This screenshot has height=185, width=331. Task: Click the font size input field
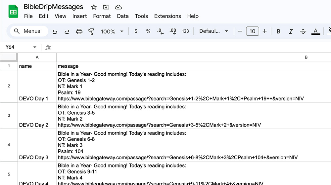(x=252, y=31)
